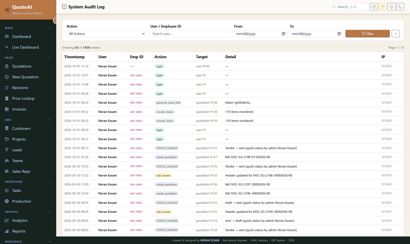Click user #740 target
The height and width of the screenshot is (244, 410).
pyautogui.click(x=203, y=66)
